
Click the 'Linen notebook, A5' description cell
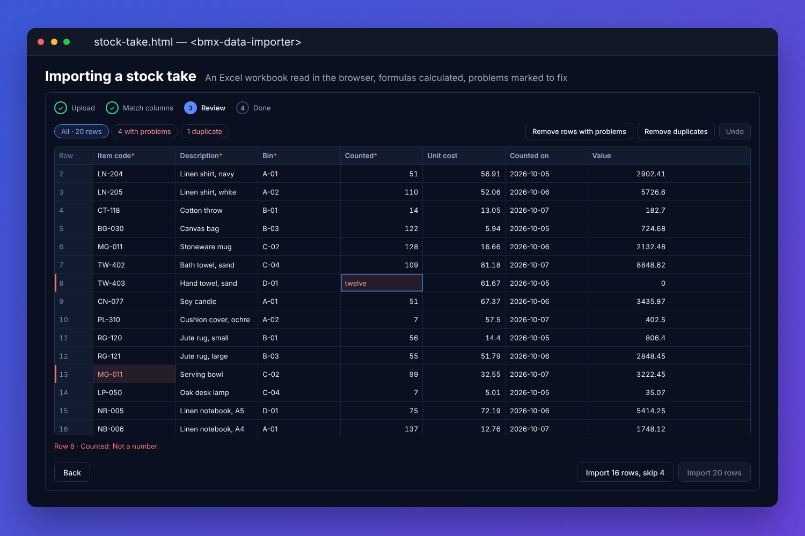click(217, 411)
